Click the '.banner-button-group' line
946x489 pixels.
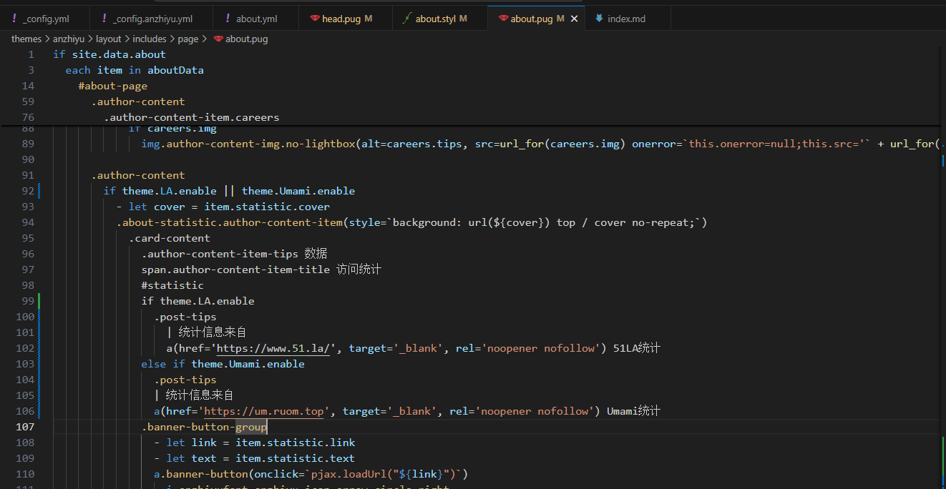pyautogui.click(x=204, y=427)
